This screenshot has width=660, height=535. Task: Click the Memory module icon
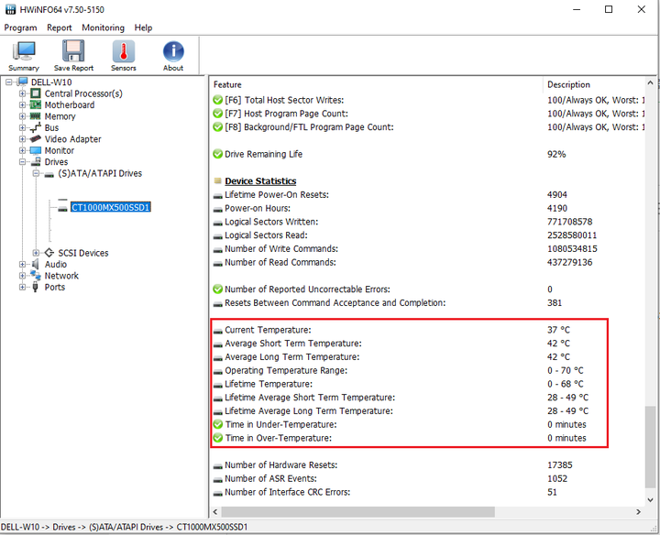36,116
